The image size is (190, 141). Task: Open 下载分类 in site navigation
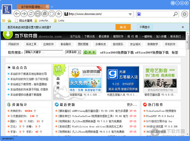tap(90, 36)
